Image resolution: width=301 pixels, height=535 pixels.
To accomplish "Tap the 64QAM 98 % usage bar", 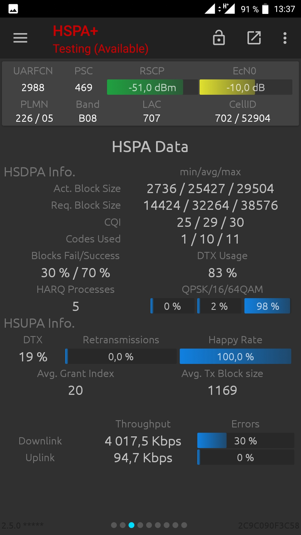I will [x=268, y=306].
